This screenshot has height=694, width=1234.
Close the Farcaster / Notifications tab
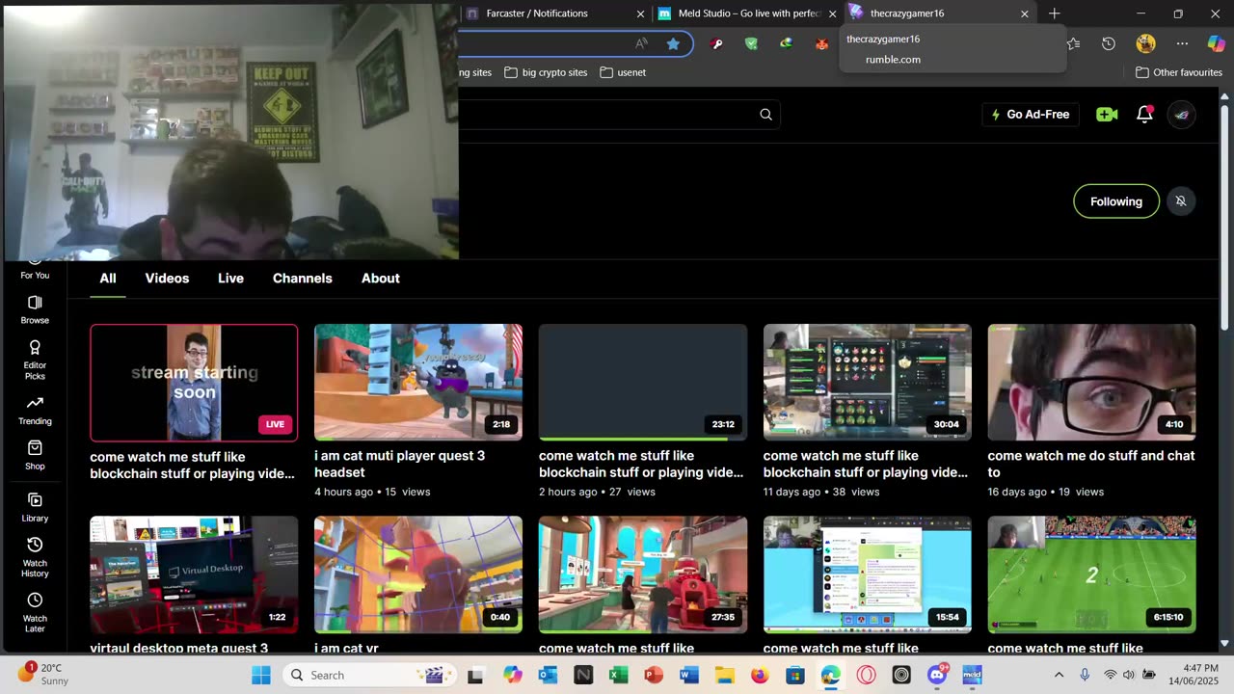pyautogui.click(x=640, y=13)
